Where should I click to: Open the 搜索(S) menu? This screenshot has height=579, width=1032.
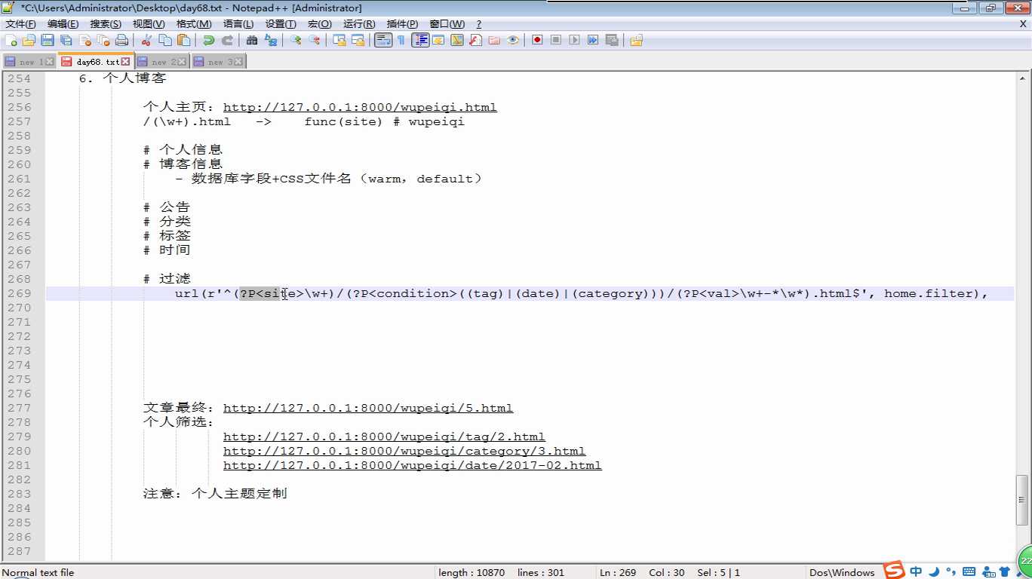[106, 24]
